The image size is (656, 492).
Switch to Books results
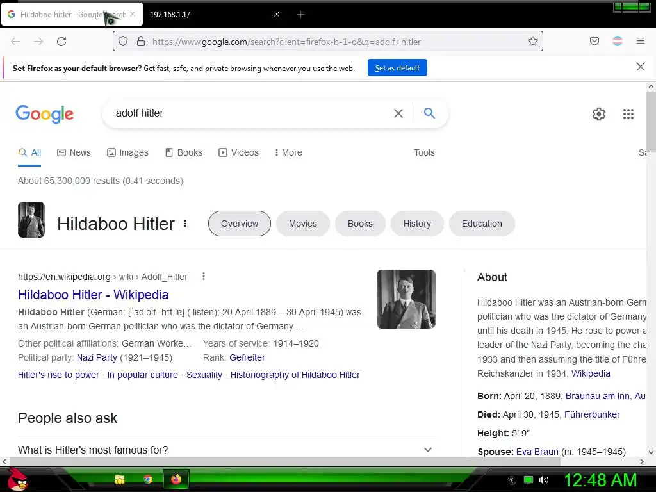(x=184, y=152)
